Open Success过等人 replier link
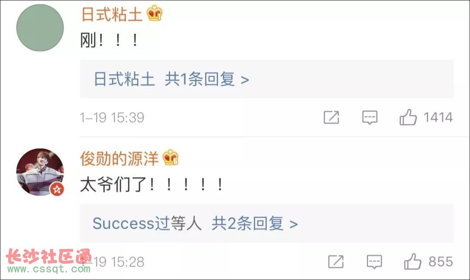This screenshot has width=470, height=280. [147, 224]
